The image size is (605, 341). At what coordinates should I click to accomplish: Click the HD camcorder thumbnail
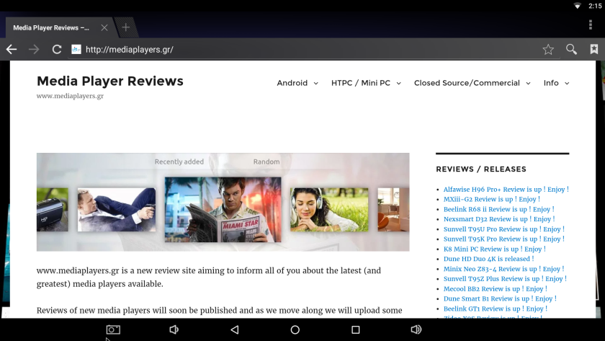coord(53,210)
